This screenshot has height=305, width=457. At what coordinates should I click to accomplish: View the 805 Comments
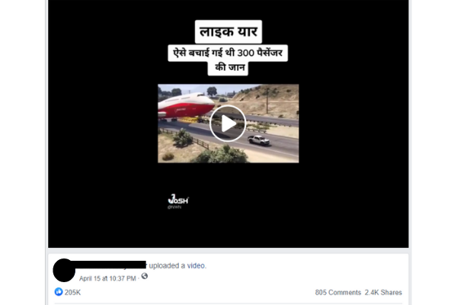point(337,293)
